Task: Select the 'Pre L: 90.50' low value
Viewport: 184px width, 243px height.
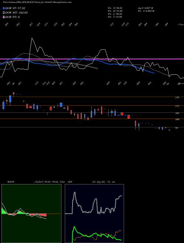Action: [x=115, y=14]
